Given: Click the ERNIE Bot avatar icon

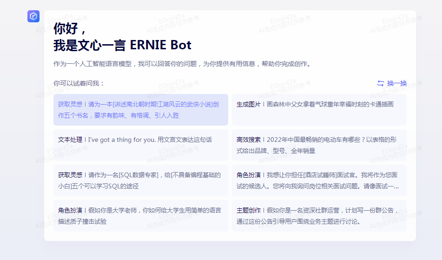Looking at the screenshot, I should 33,16.
